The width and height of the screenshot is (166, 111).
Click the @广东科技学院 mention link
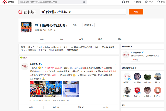[x=78, y=68]
